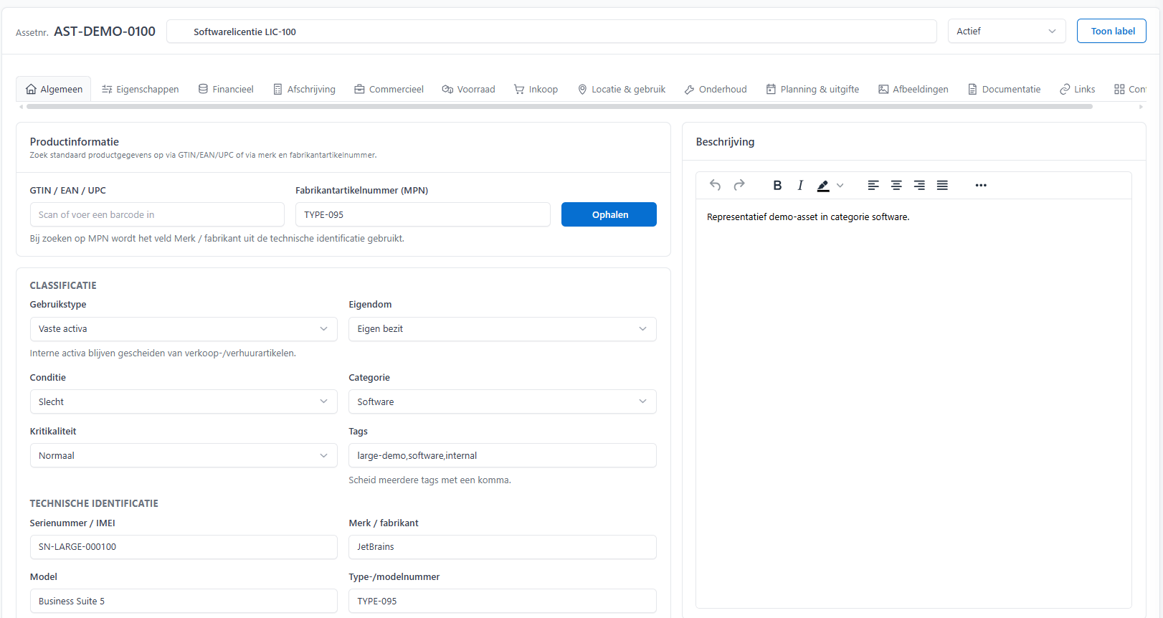This screenshot has width=1163, height=618.
Task: Focus the GTIN / EAN / UPC barcode field
Action: click(157, 214)
